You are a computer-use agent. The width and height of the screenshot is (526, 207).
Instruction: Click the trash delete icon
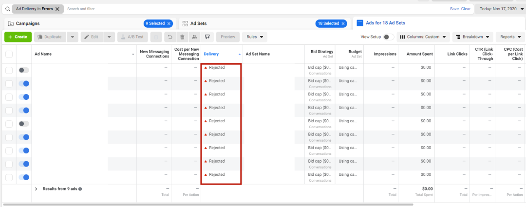[x=182, y=37]
